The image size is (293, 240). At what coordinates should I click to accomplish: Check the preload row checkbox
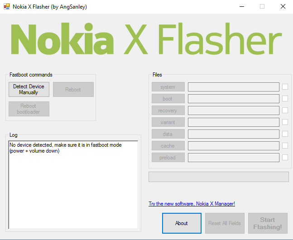tap(285, 158)
